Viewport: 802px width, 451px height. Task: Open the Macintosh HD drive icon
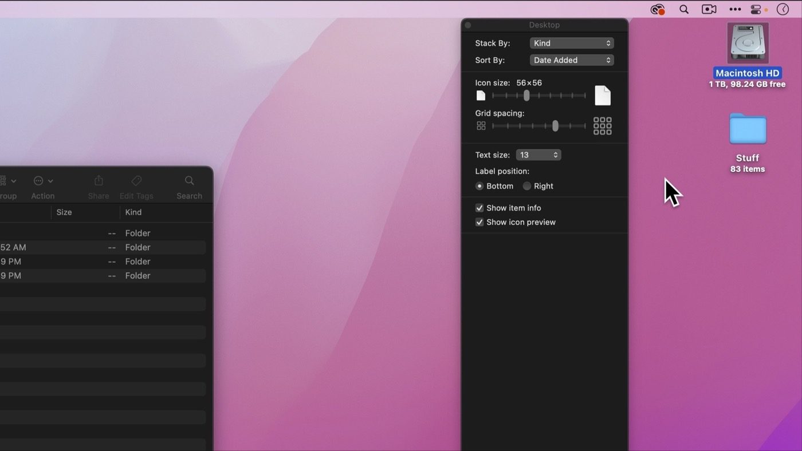(747, 43)
